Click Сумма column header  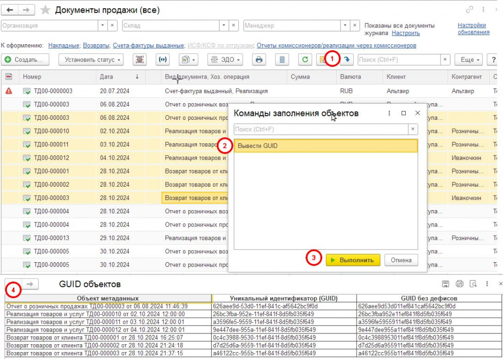[x=311, y=77]
